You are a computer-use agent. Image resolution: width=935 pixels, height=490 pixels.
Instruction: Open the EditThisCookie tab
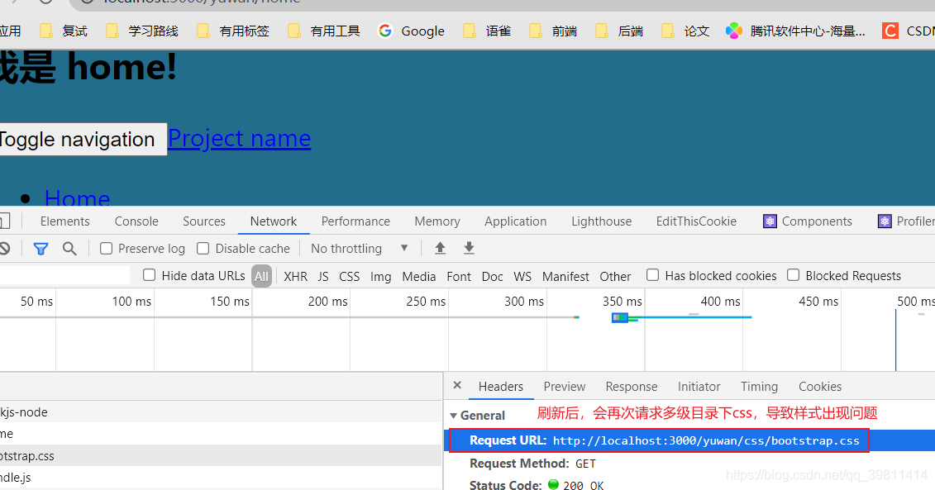[x=696, y=221]
